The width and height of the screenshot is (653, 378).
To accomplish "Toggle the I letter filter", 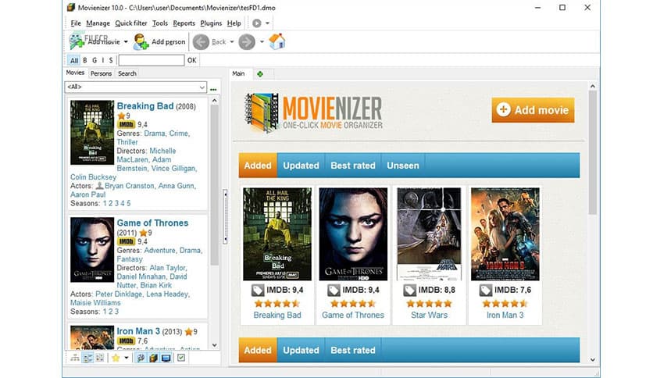I will (103, 60).
